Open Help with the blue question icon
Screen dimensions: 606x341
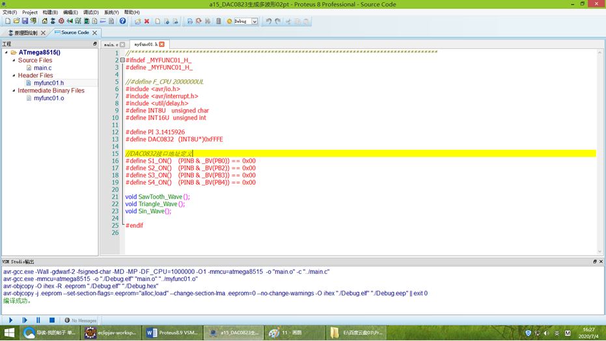122,21
